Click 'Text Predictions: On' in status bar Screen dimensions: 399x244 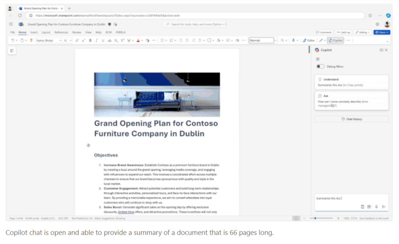82,218
